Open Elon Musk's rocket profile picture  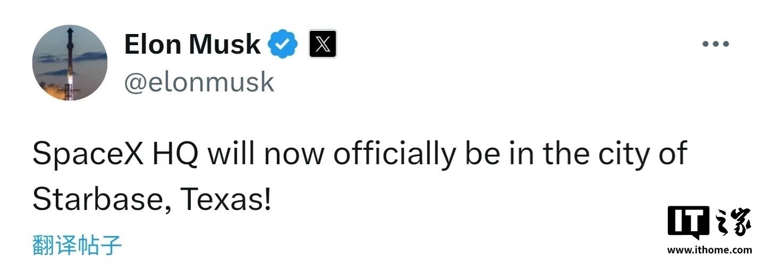pos(70,63)
